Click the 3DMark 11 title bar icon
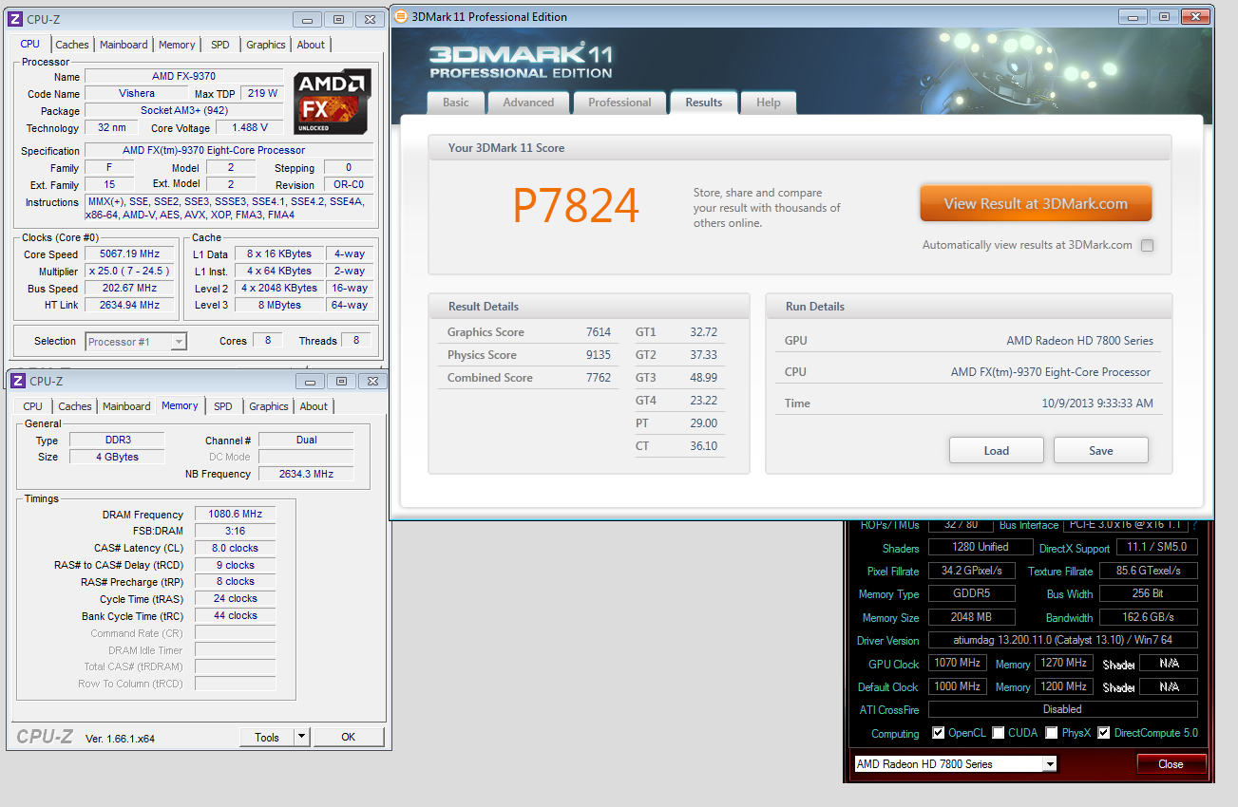 click(401, 16)
